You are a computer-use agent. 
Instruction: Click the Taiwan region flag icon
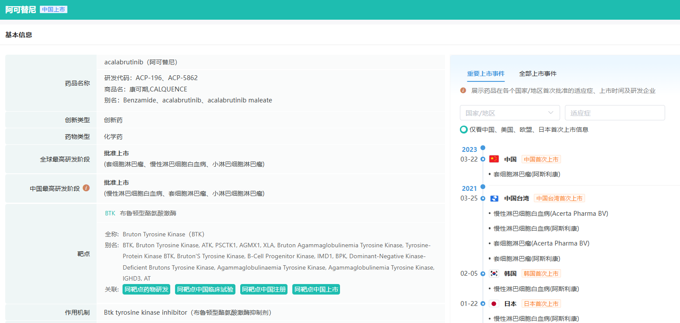click(x=494, y=199)
